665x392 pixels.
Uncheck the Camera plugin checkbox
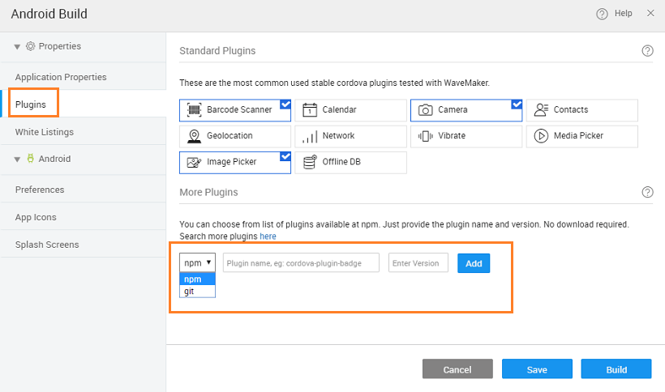(517, 104)
